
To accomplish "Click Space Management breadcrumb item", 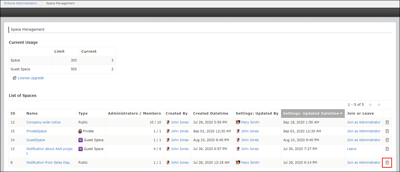I will (x=60, y=3).
